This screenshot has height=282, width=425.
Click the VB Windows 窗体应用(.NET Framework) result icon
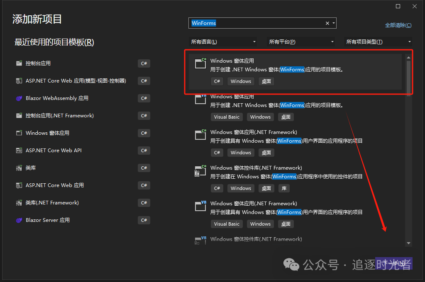click(x=200, y=206)
